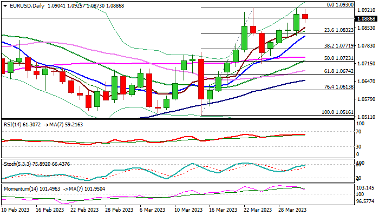Click the 1.09210 price axis label
This screenshot has height=216, width=379.
click(x=366, y=10)
